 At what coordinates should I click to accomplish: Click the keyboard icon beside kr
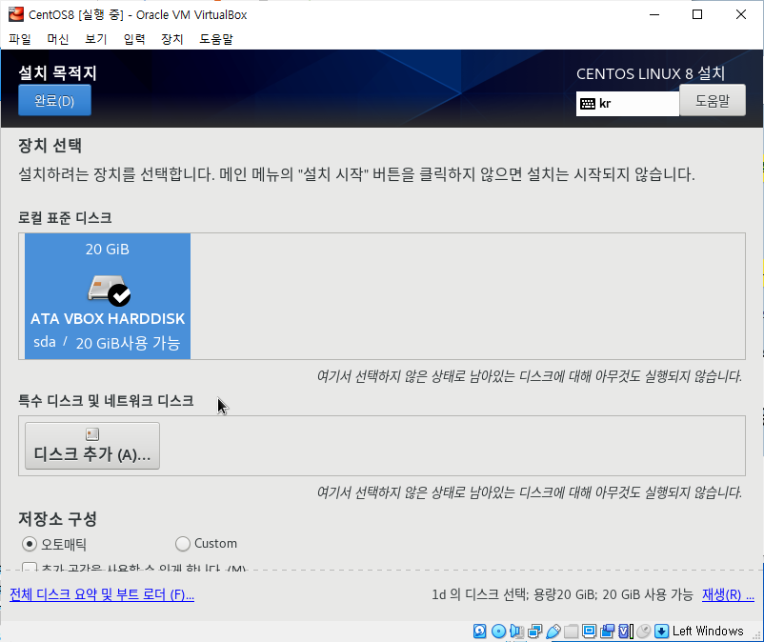tap(588, 103)
